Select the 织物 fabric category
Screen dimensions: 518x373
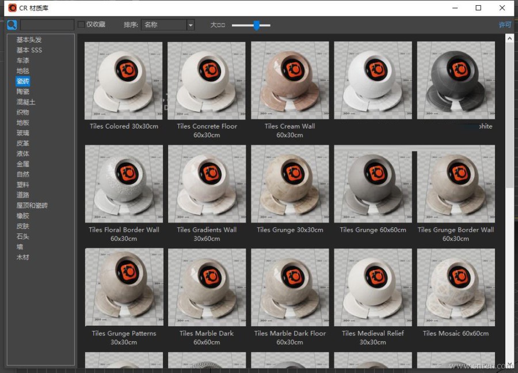coord(23,112)
